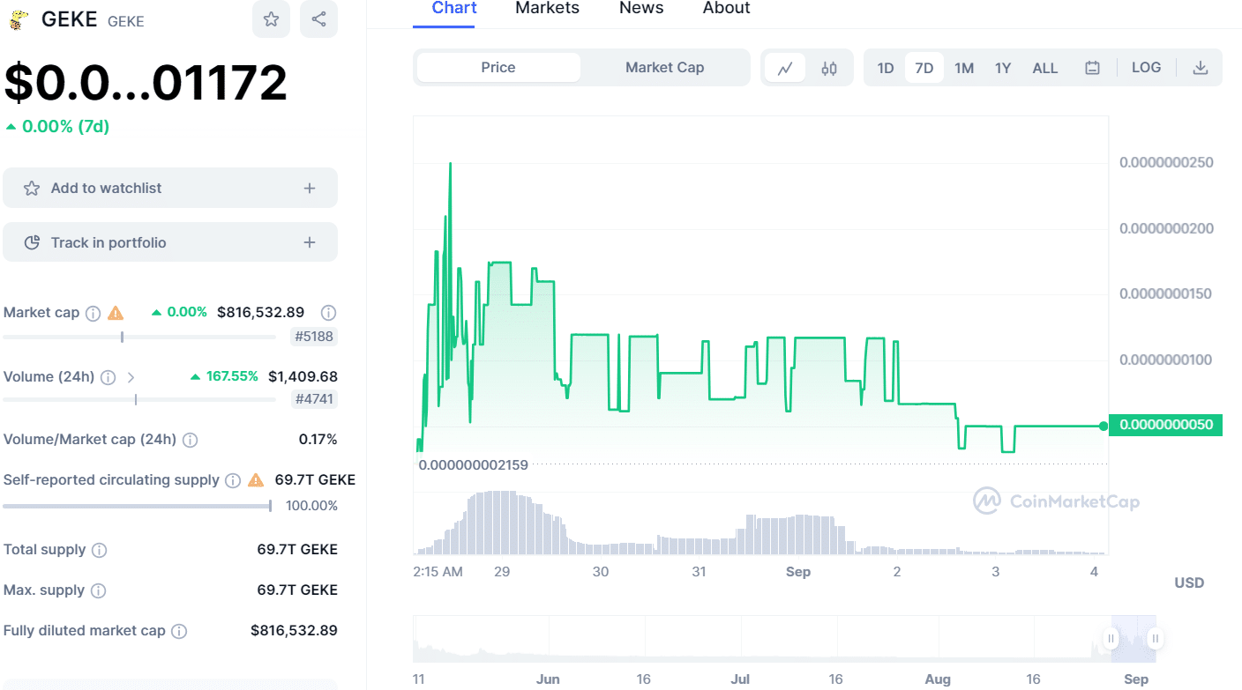Screen dimensions: 1242x690
Task: Track GEKE in portfolio
Action: point(170,242)
